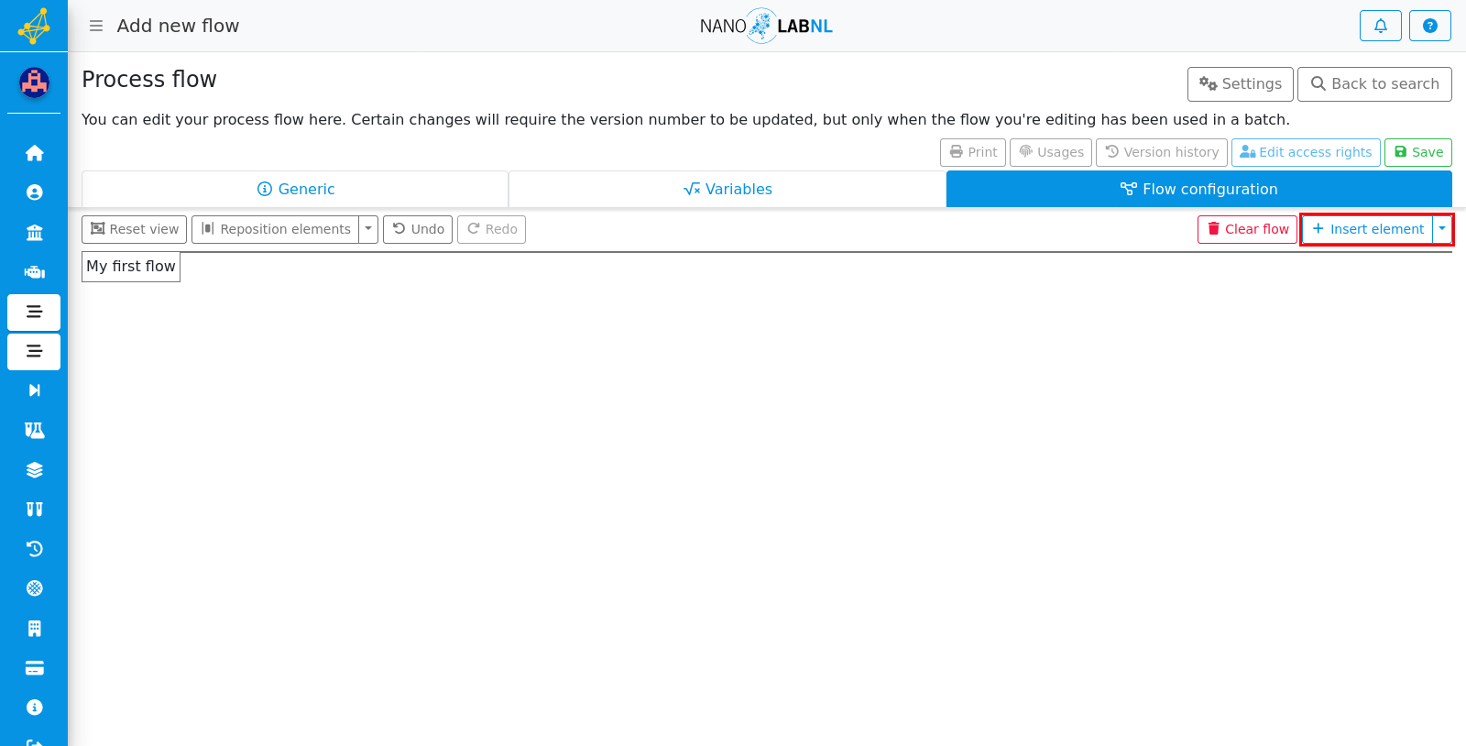This screenshot has width=1466, height=746.
Task: Click Edit access rights
Action: click(1306, 152)
